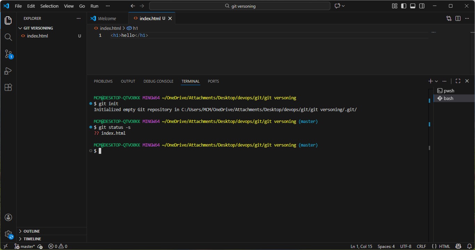The width and height of the screenshot is (475, 250).
Task: Open the Manage gear icon
Action: click(8, 234)
